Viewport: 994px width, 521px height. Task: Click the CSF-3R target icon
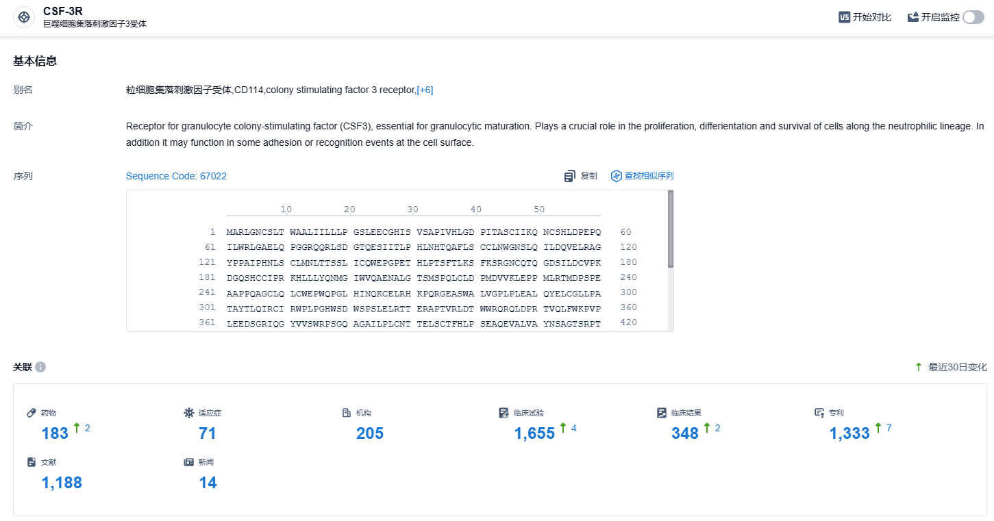point(24,17)
